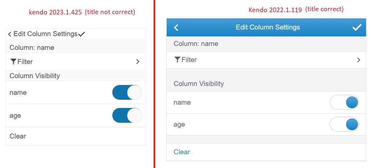Click the Clear button in left panel

(18, 136)
